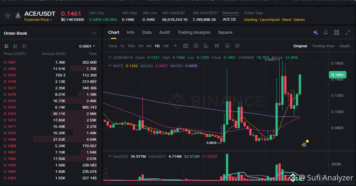This screenshot has height=186, width=356.
Task: Click MA(99) value 0.0939
Action: 191,66
